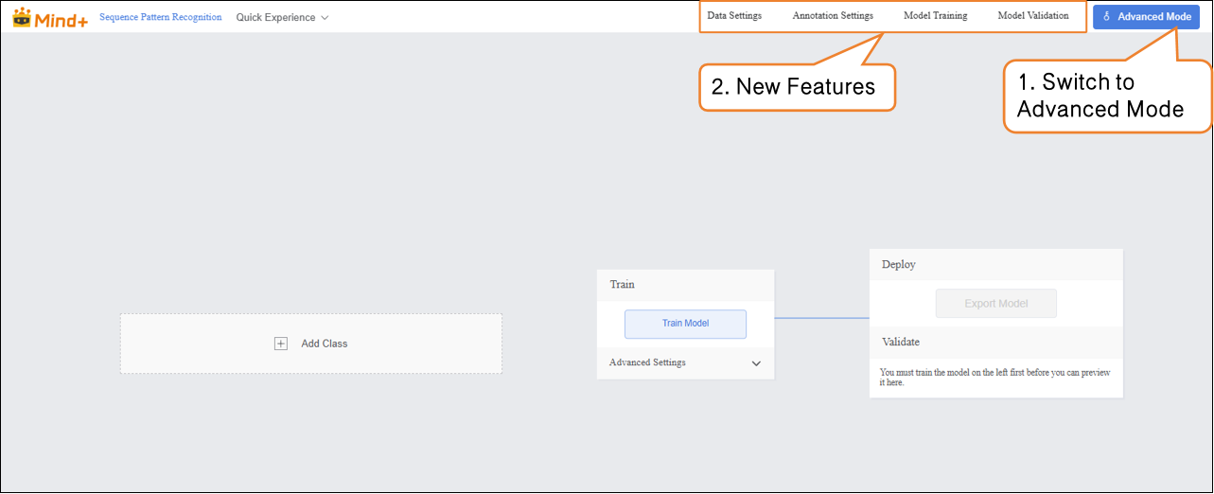Click the Sequence Pattern Recognition link
The height and width of the screenshot is (494, 1214).
(161, 17)
